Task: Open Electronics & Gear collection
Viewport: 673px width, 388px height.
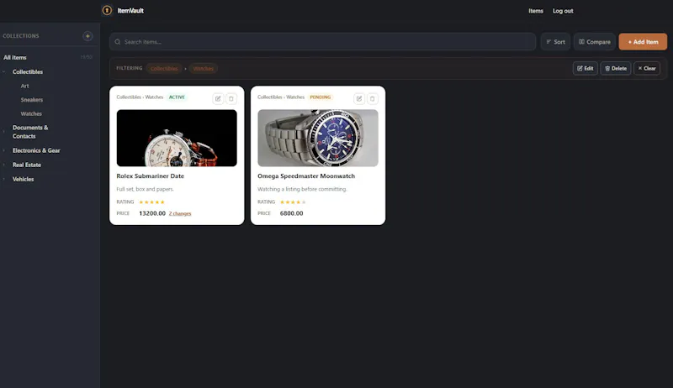Action: click(x=36, y=150)
